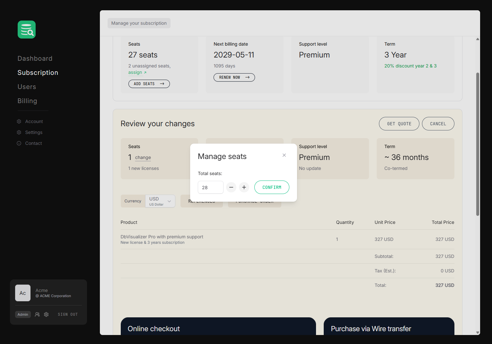
Task: Click the DbVisualizer database logo icon
Action: point(27,30)
